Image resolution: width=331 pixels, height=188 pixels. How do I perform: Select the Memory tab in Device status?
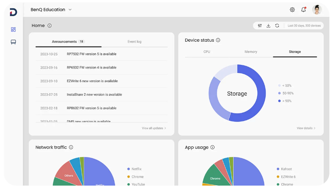tap(251, 52)
